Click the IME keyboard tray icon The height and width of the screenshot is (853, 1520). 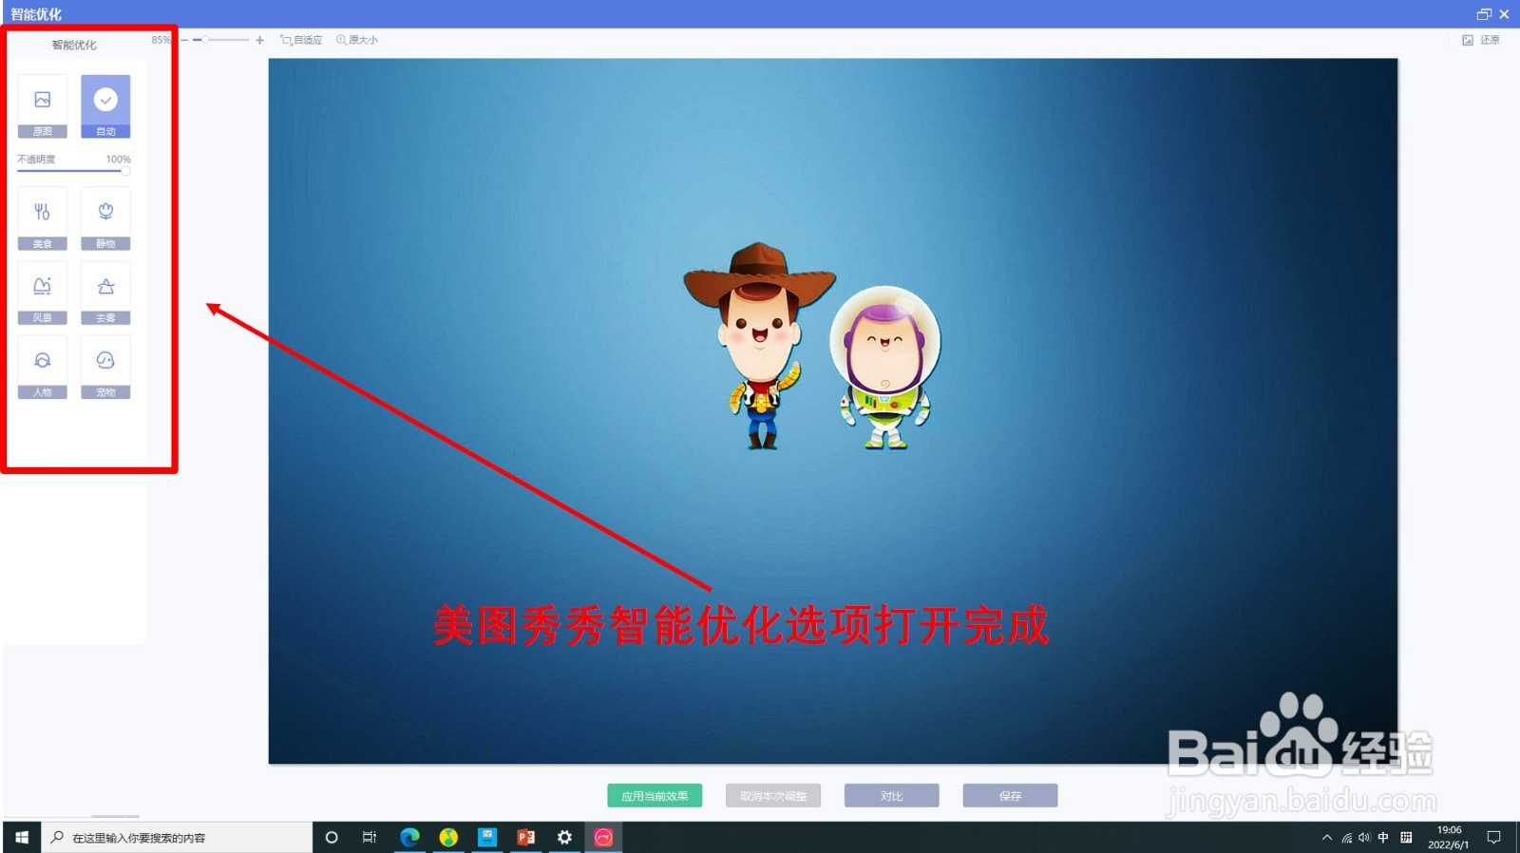click(x=1406, y=837)
